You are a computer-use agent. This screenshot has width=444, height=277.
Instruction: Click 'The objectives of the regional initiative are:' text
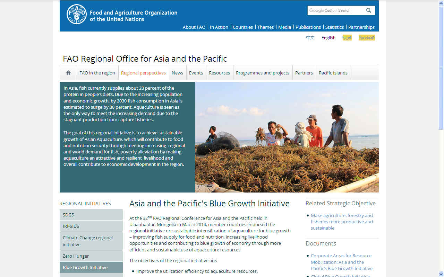pyautogui.click(x=173, y=260)
